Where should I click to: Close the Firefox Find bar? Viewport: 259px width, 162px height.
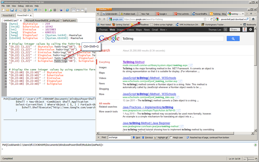[98, 137]
